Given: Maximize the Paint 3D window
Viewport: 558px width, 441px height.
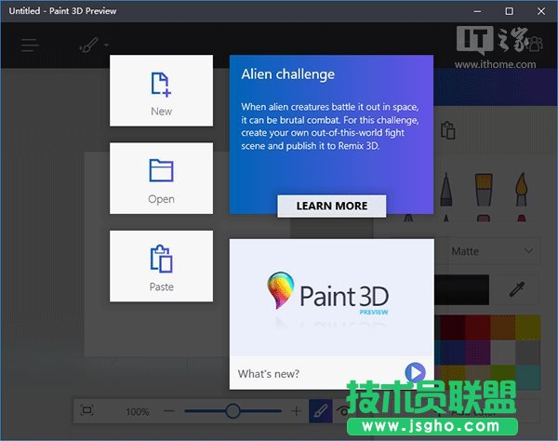Looking at the screenshot, I should [510, 11].
